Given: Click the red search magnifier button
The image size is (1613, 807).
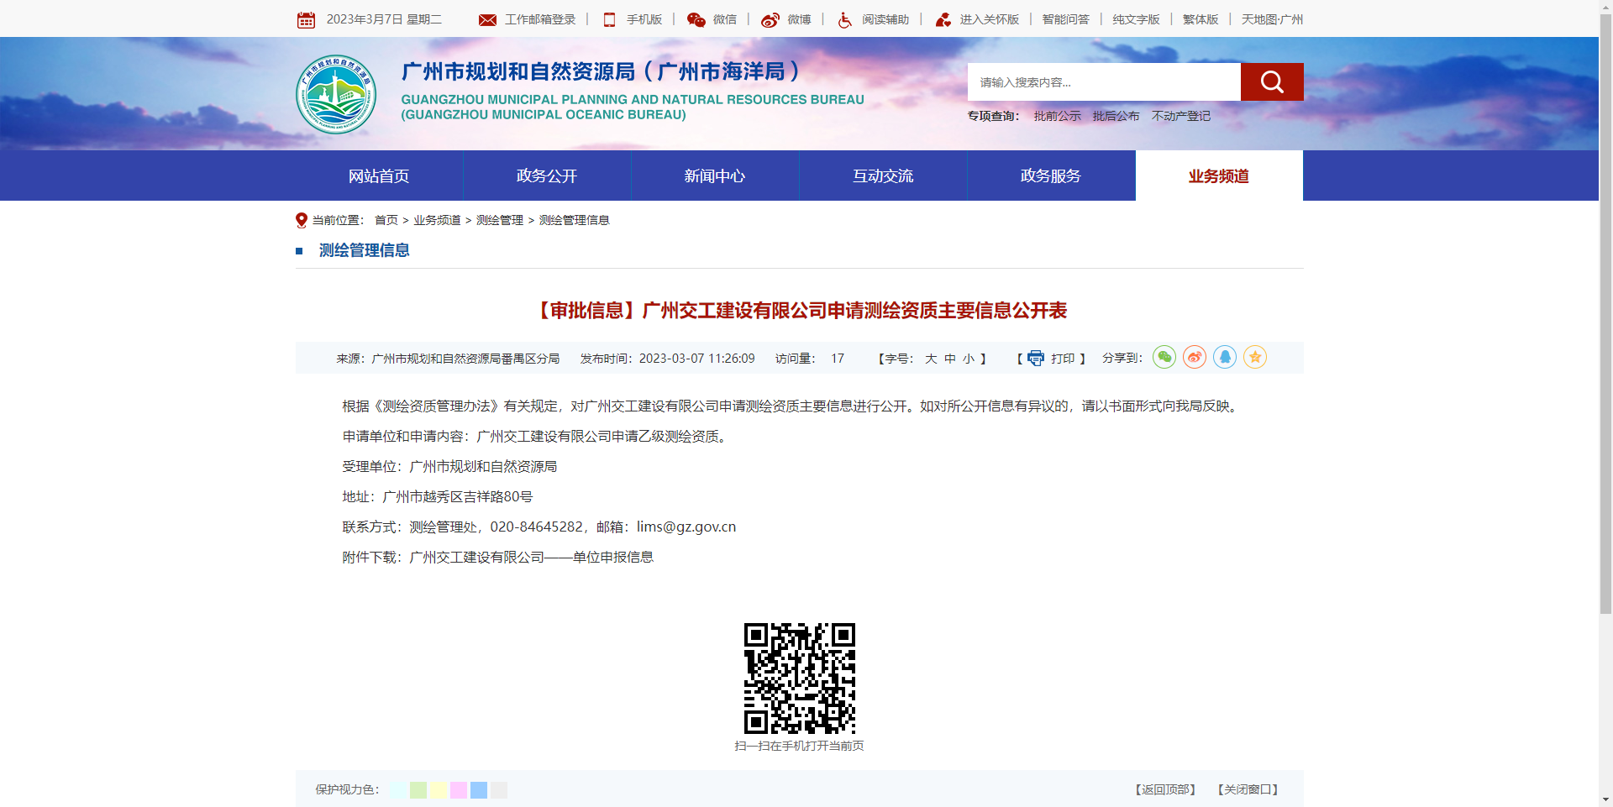Looking at the screenshot, I should tap(1271, 82).
